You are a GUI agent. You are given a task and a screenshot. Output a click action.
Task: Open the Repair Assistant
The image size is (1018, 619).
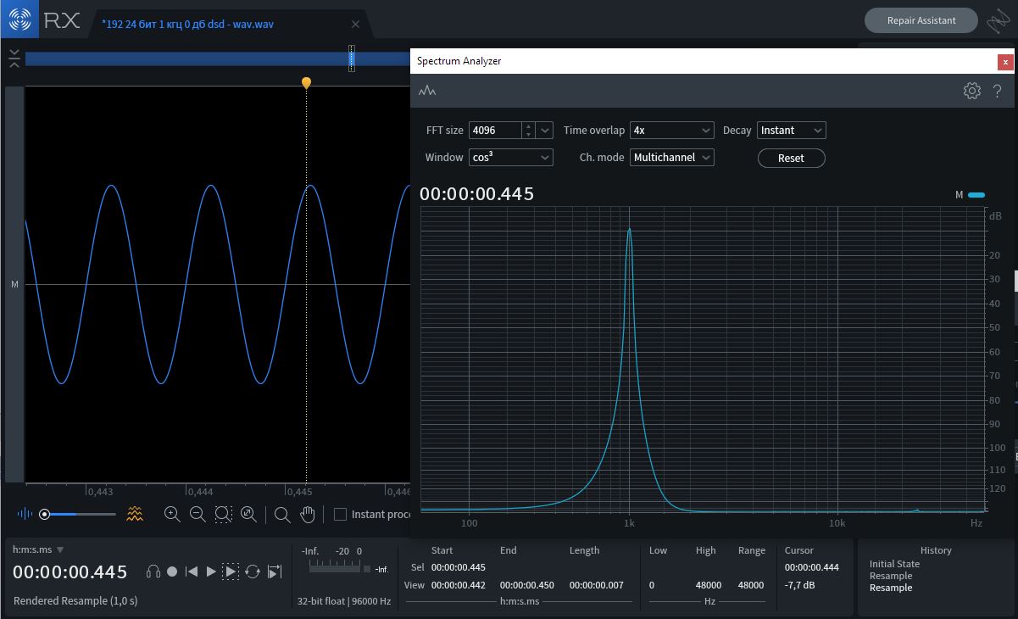point(921,20)
